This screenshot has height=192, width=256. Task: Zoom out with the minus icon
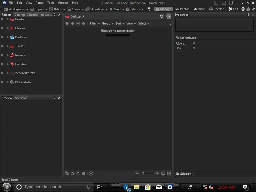tap(137, 173)
